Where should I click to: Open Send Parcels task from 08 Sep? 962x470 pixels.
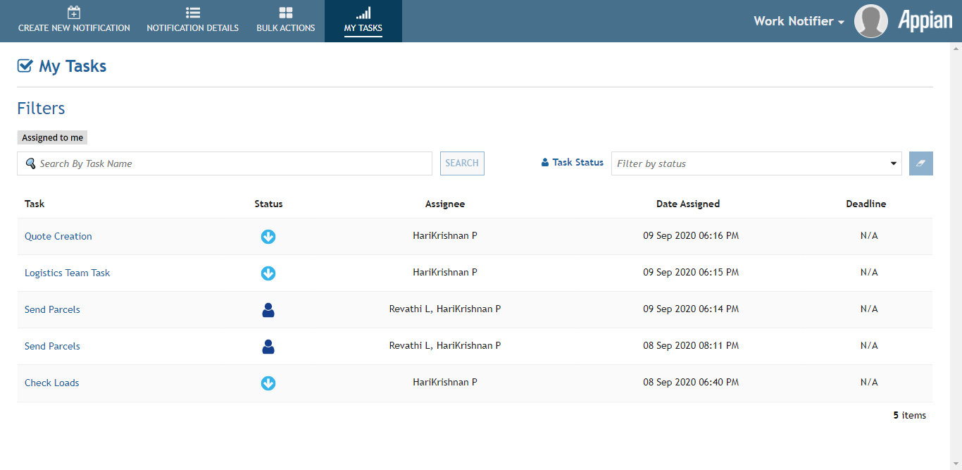[x=52, y=347]
